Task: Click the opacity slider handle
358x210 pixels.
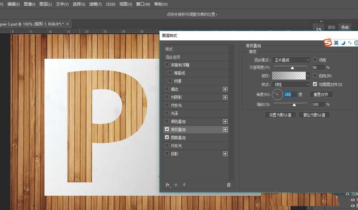Action: coord(292,68)
